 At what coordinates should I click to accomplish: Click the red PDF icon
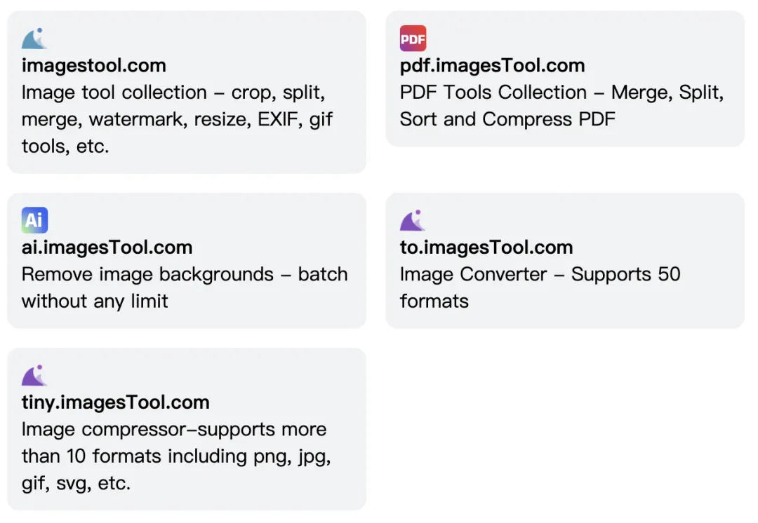[x=413, y=39]
